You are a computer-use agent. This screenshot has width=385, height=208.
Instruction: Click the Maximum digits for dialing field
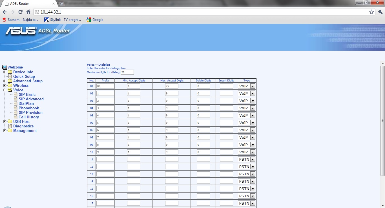click(127, 72)
